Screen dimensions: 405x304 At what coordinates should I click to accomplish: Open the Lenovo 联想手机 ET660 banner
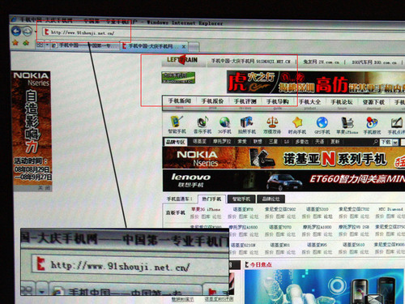point(283,181)
